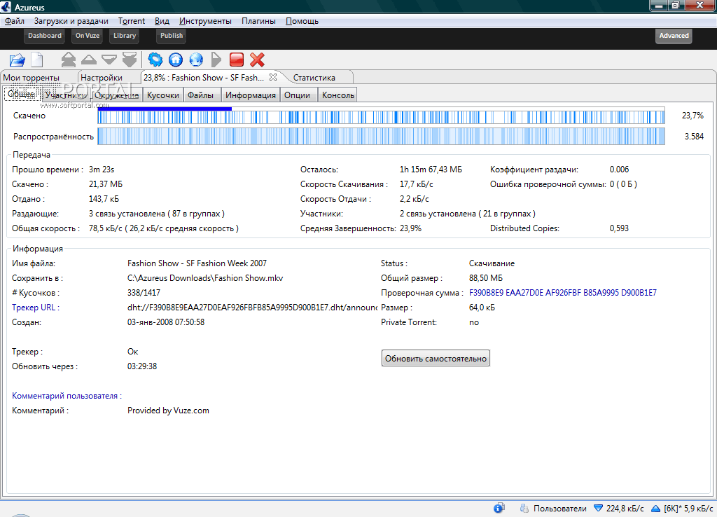Open the Окружение sub-tab
Viewport: 717px width, 517px height.
(x=117, y=95)
